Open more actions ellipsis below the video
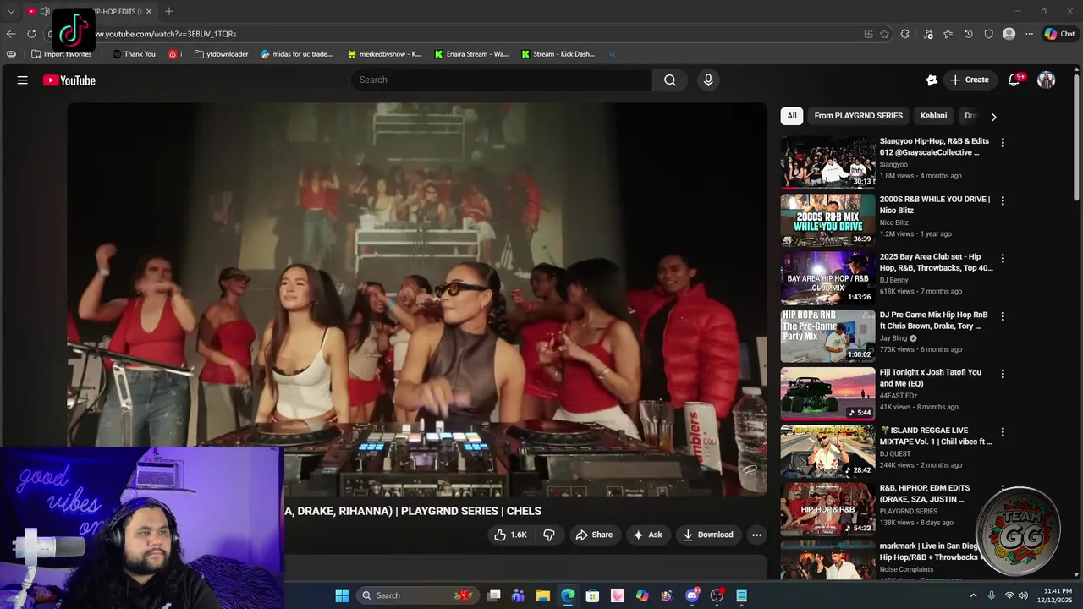1083x609 pixels. pos(756,535)
